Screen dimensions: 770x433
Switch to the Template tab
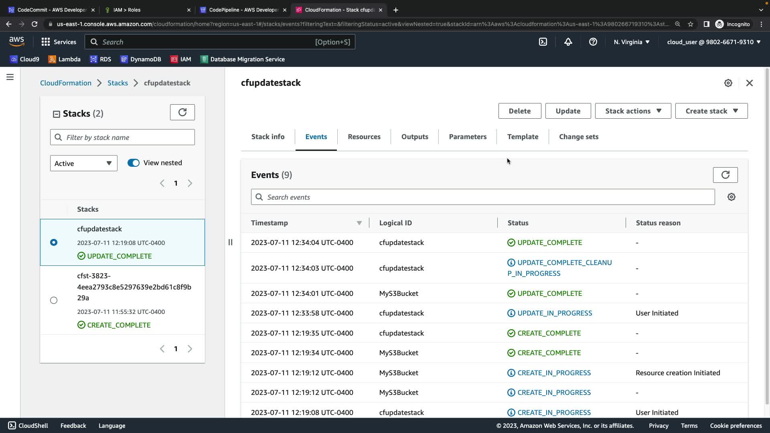click(523, 137)
